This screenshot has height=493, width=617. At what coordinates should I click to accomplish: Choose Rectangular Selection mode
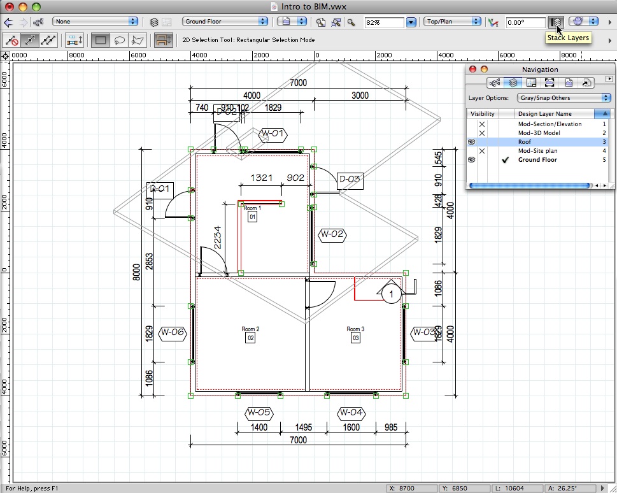pos(101,40)
